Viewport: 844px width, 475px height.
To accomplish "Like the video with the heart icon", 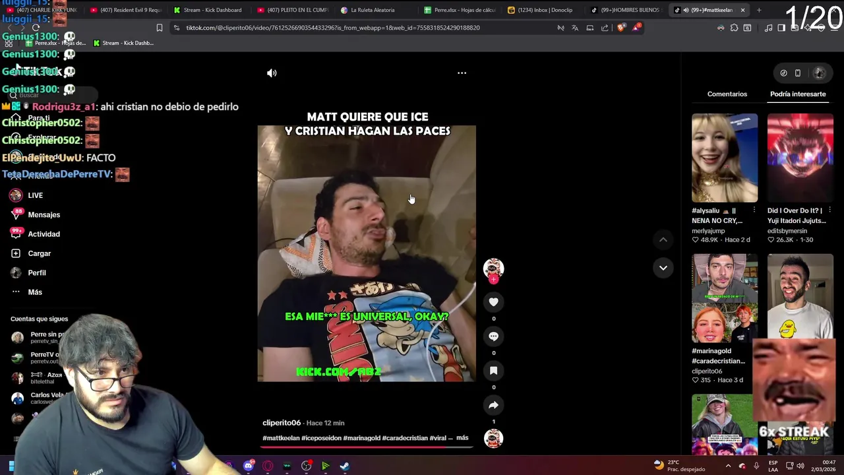I will tap(493, 301).
